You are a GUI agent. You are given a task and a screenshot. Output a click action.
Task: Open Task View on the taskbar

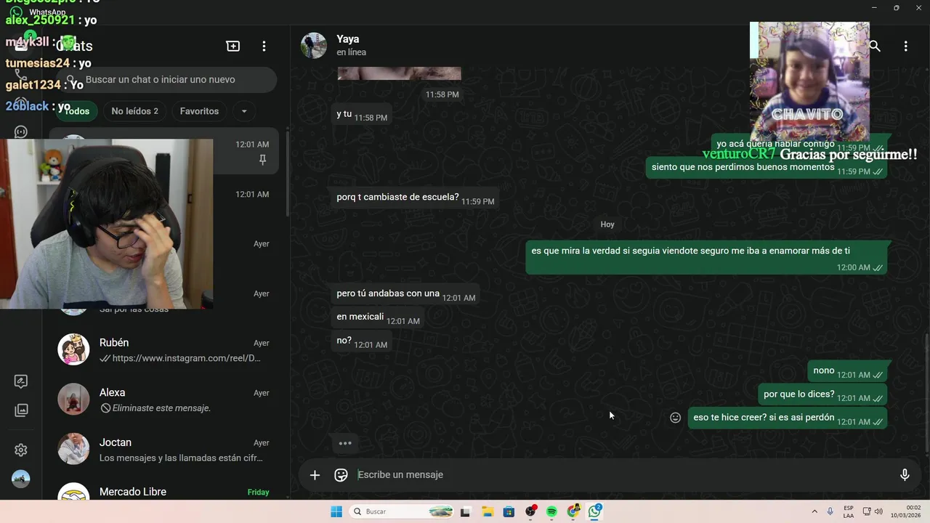click(x=465, y=512)
